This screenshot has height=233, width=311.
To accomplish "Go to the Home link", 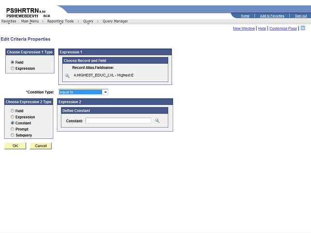I will click(x=245, y=16).
